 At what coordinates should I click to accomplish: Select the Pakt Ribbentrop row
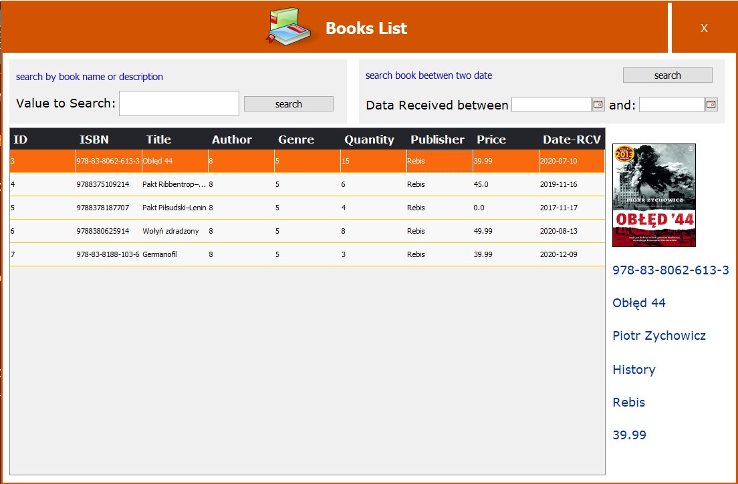(x=267, y=184)
